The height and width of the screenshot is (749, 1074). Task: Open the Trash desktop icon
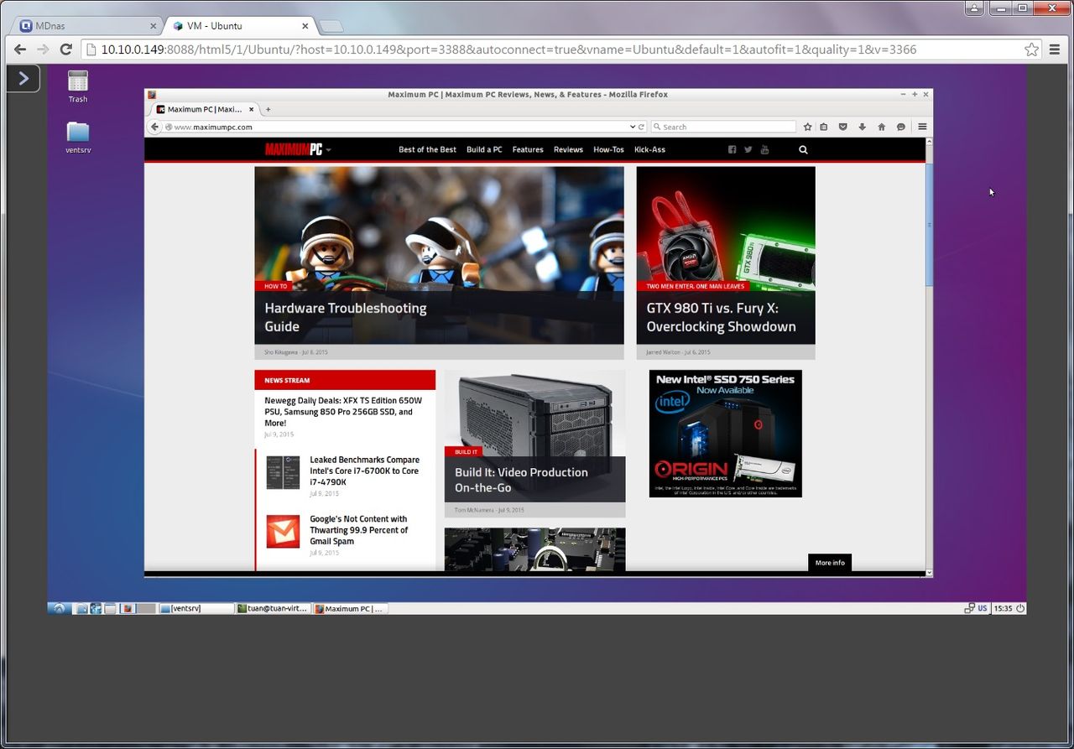click(x=78, y=86)
